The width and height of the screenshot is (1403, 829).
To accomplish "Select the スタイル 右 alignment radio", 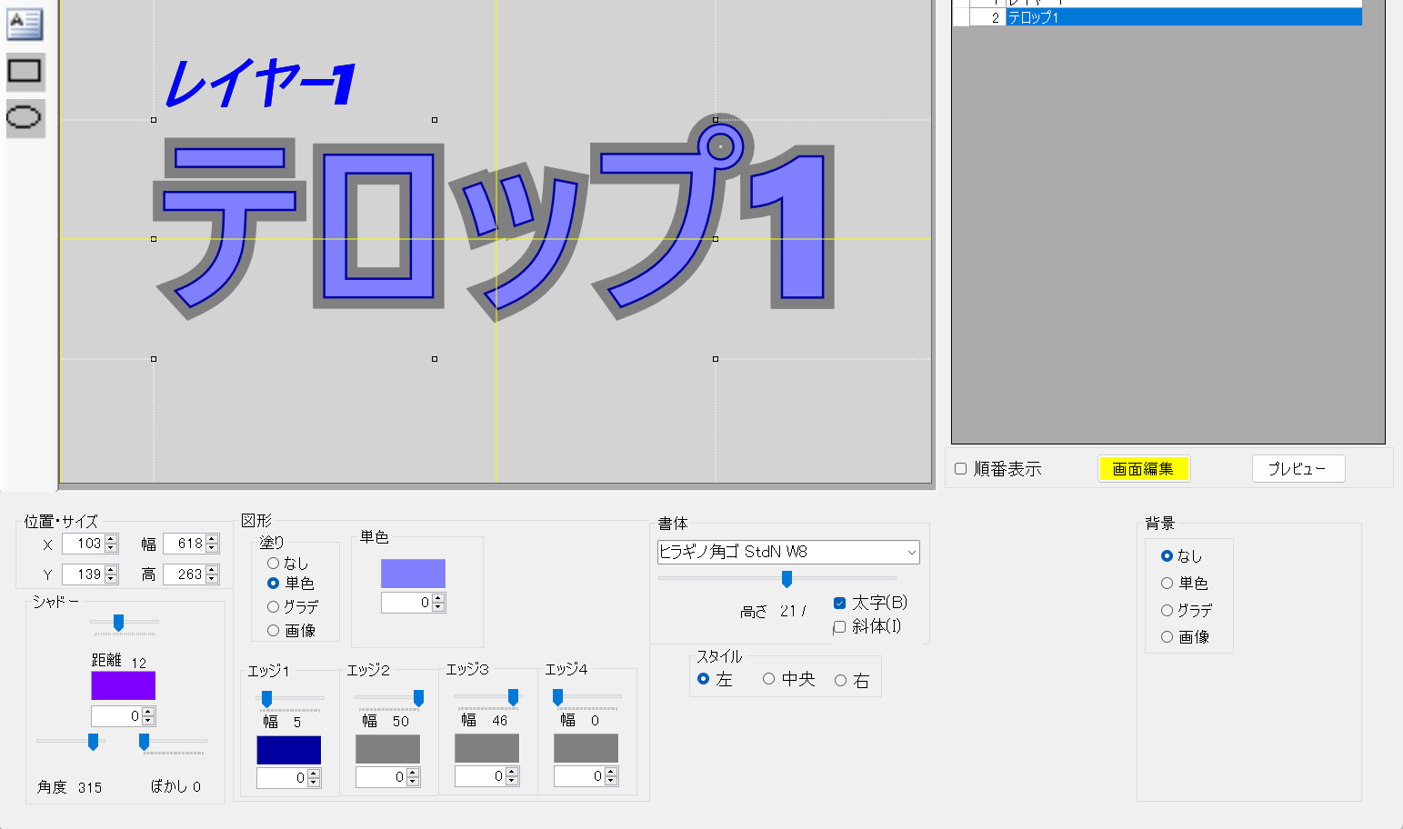I will point(840,680).
